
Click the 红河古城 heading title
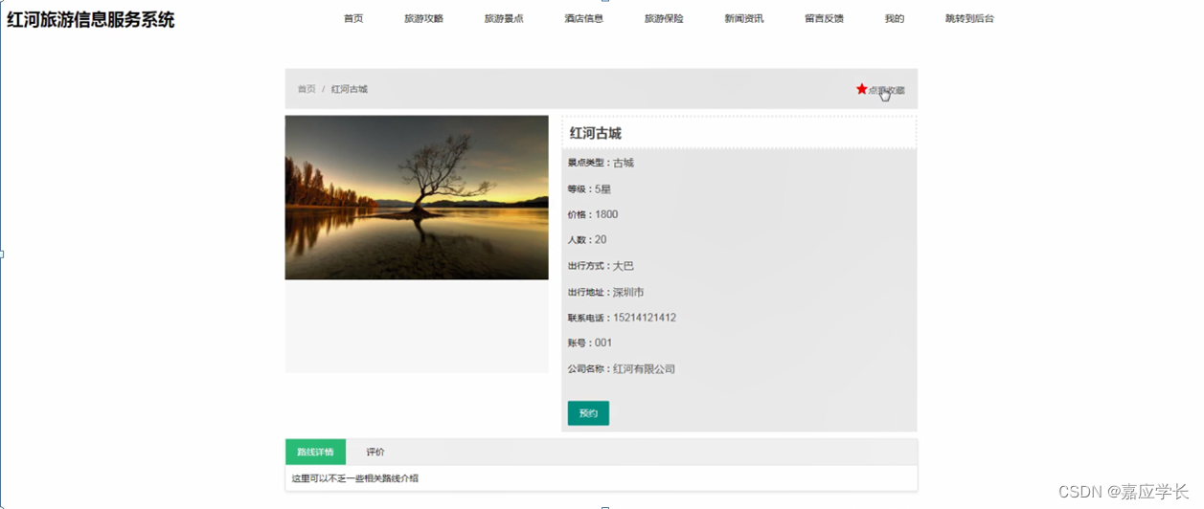click(596, 133)
